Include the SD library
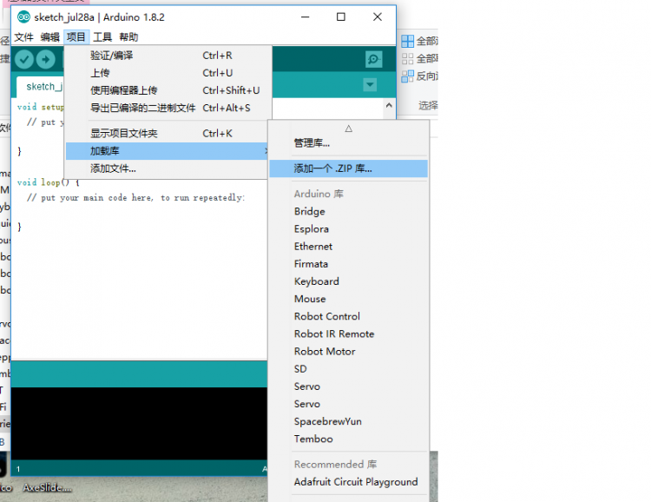 (x=348, y=368)
